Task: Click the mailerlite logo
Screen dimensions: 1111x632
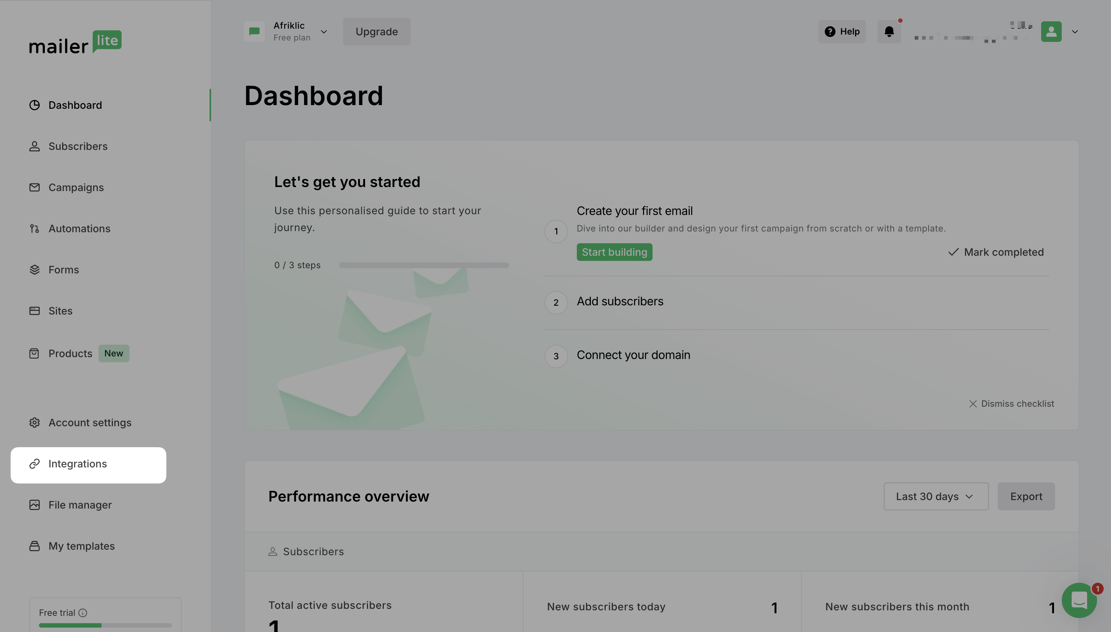Action: [x=75, y=43]
